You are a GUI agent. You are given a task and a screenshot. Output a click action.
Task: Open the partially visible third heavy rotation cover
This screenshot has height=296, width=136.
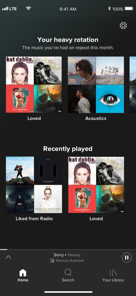tap(133, 85)
